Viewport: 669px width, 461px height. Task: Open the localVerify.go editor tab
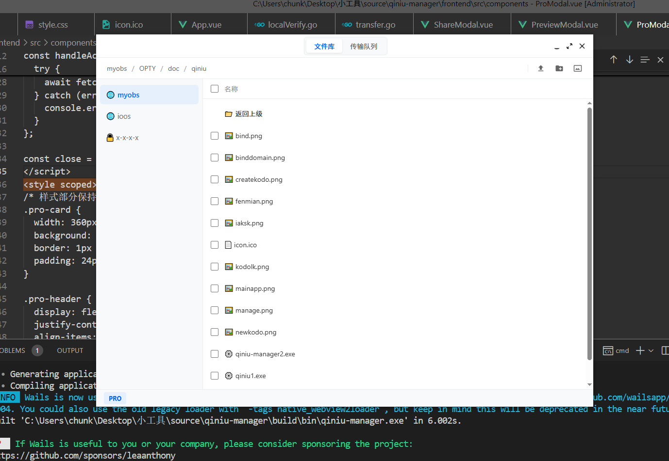(292, 25)
